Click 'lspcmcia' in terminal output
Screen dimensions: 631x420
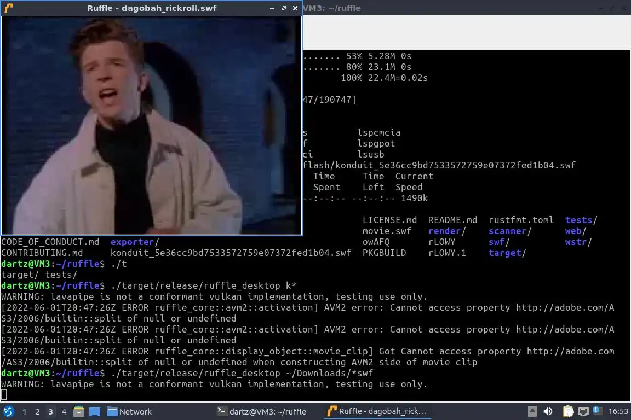coord(378,133)
